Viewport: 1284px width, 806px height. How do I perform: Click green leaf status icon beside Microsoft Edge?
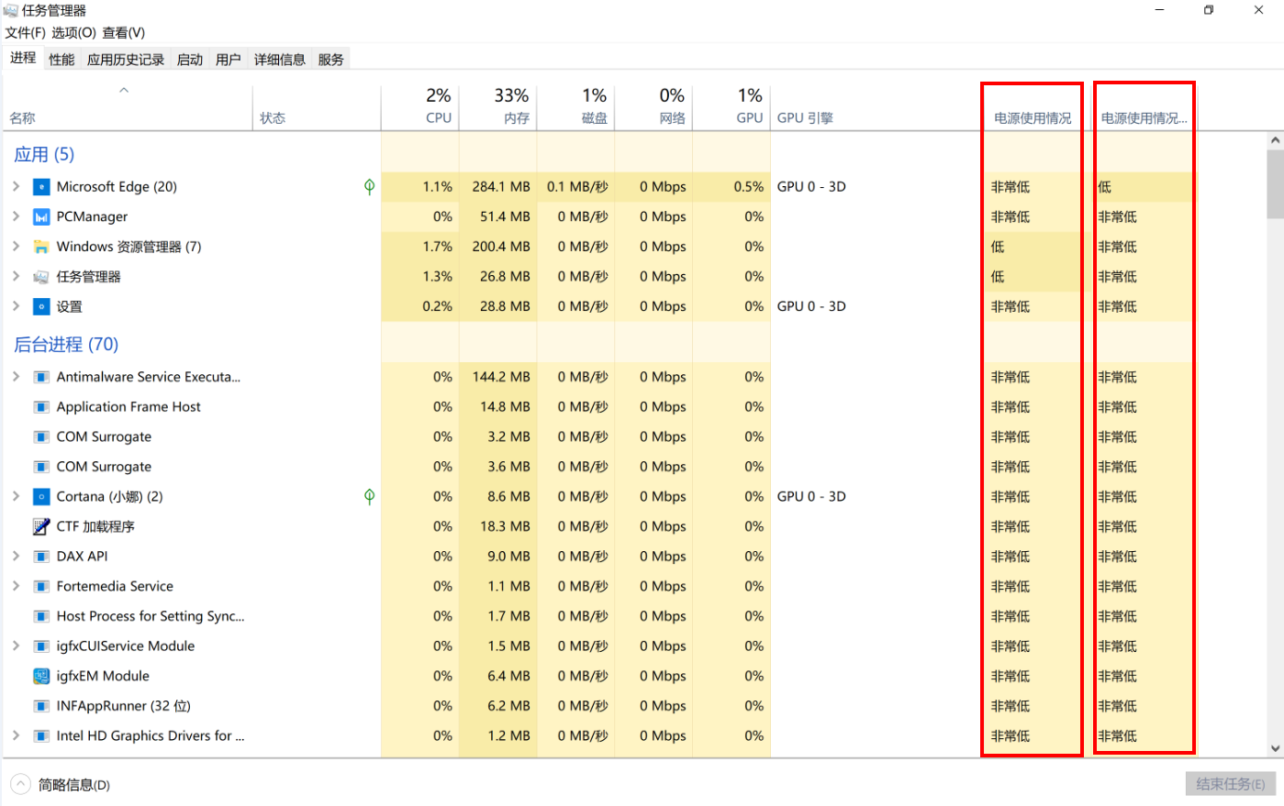369,187
